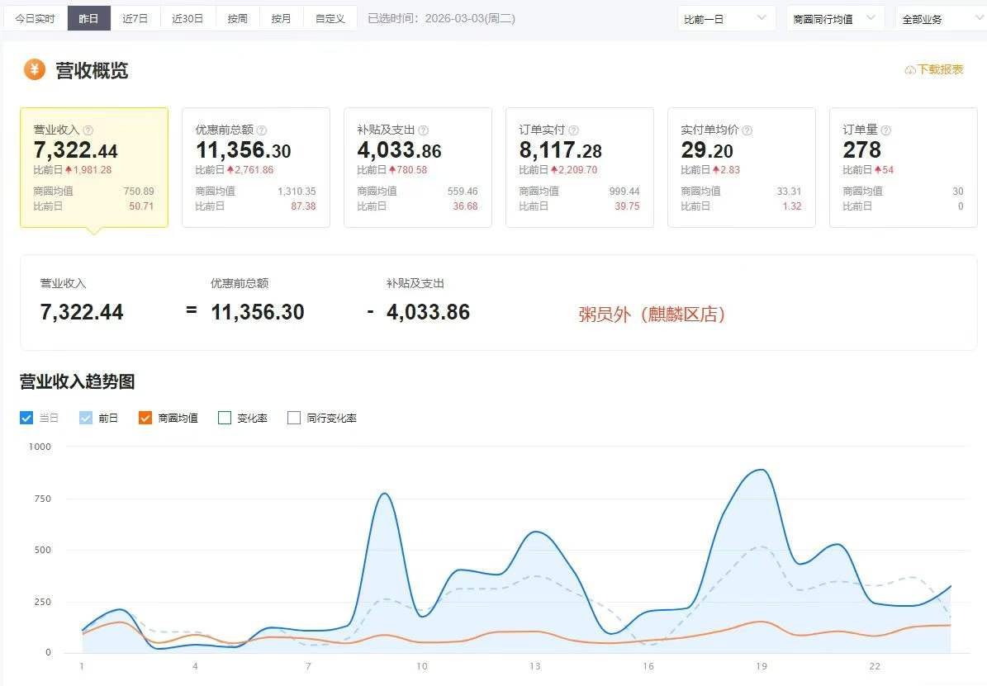Viewport: 987px width, 686px height.
Task: Expand the 商圈同行均值 dropdown
Action: [835, 18]
